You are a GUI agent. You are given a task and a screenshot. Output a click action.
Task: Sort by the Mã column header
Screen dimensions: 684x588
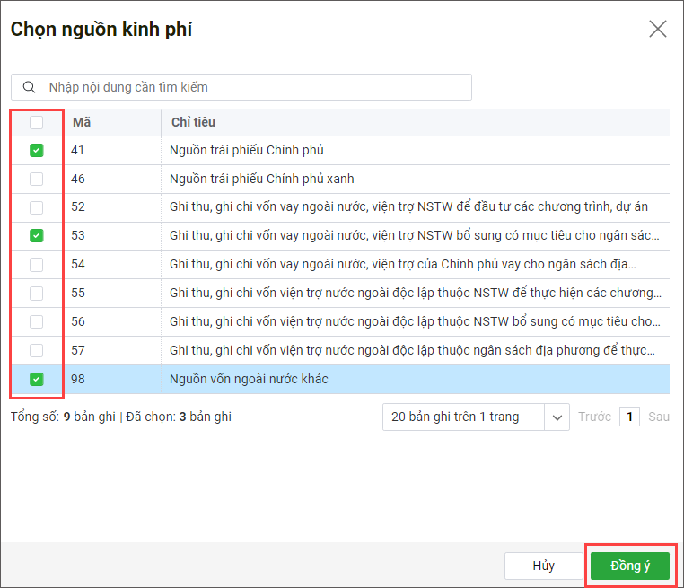[x=82, y=122]
